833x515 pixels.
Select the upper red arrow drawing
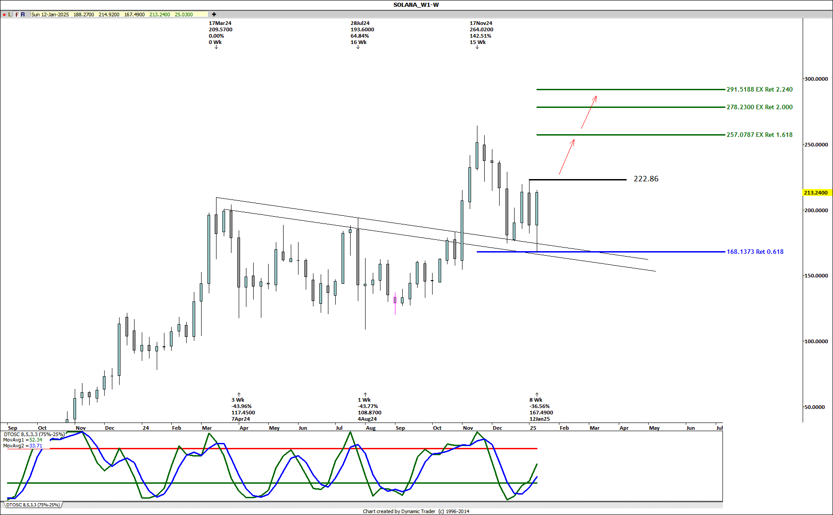tap(589, 112)
